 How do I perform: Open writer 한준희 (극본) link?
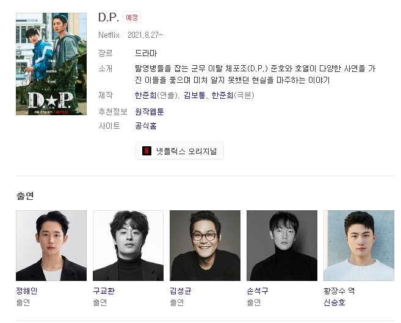point(222,95)
